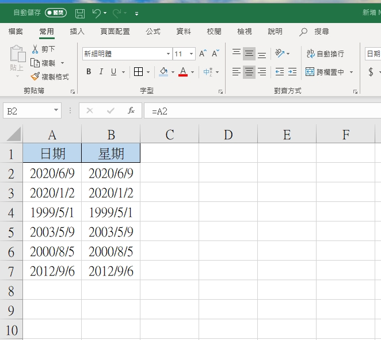Viewport: 381px width, 340px height.
Task: Select cell A4 containing 1999/5/1
Action: [x=52, y=213]
